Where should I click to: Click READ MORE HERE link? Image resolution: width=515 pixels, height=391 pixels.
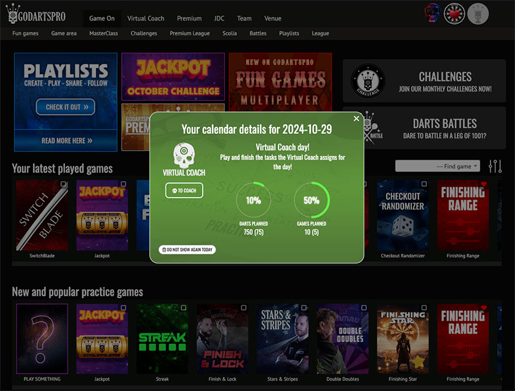pos(66,140)
